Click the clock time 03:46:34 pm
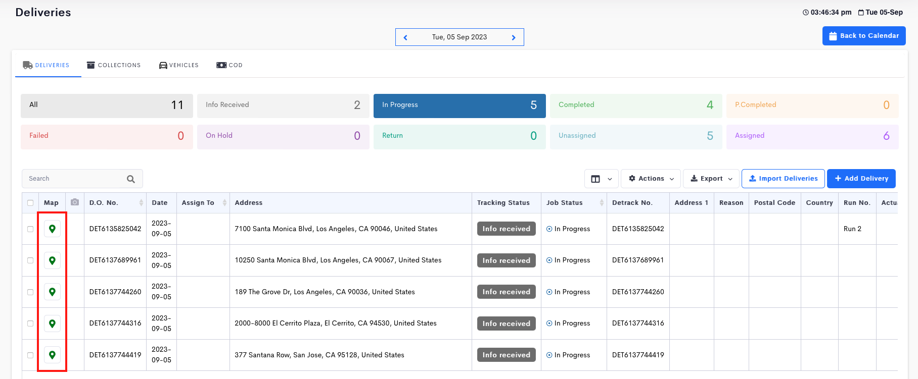 pos(827,12)
